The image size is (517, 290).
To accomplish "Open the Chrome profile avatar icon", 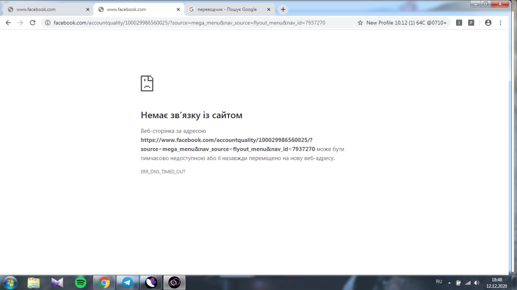I will tap(488, 23).
